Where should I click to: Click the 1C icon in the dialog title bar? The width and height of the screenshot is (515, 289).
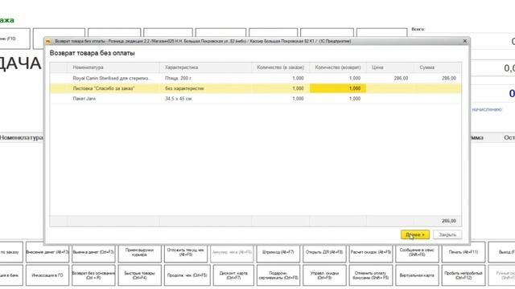coord(48,41)
